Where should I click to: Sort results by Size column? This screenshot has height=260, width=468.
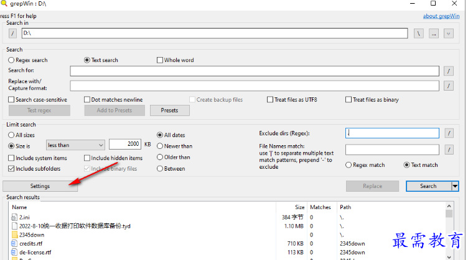coord(292,207)
